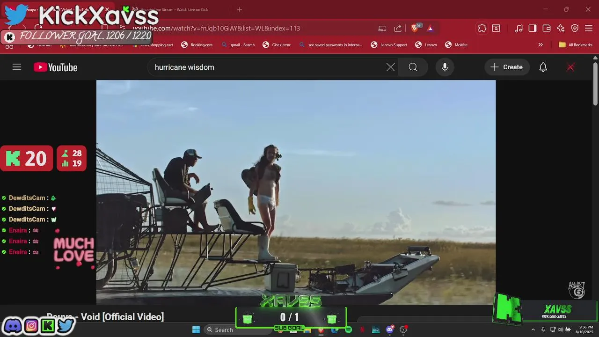Close the Pouya YouTube tab
Image resolution: width=599 pixels, height=337 pixels.
pyautogui.click(x=107, y=9)
